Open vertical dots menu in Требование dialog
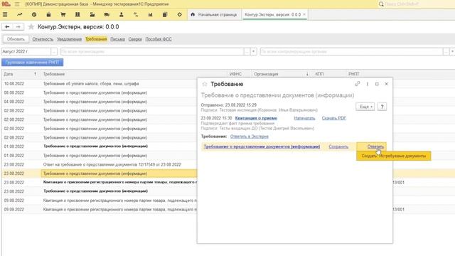455x256 pixels. [x=368, y=84]
